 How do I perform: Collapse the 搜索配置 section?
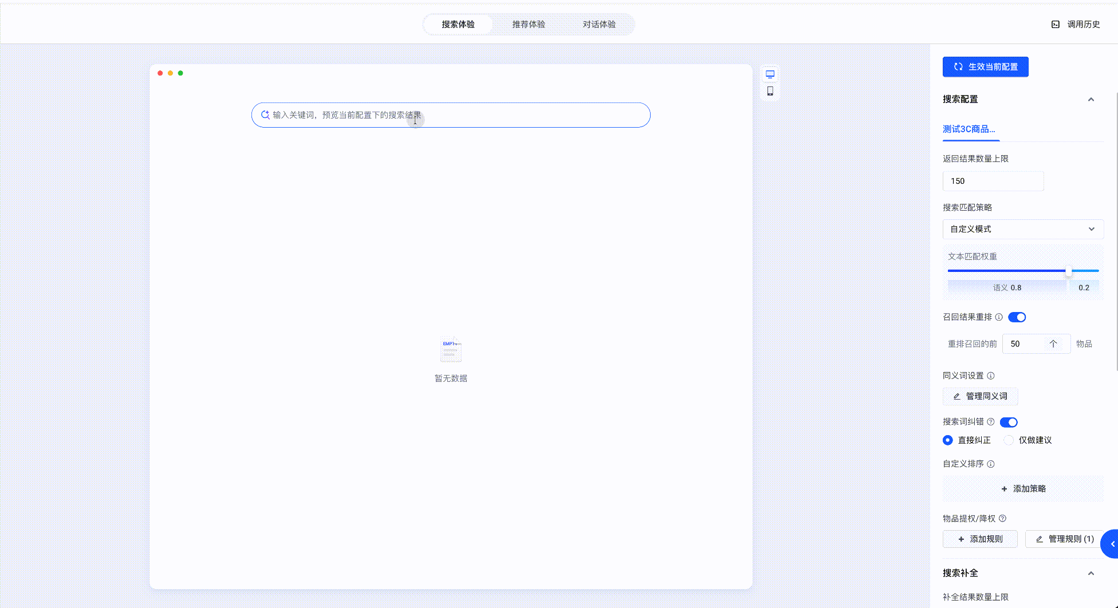coord(1091,100)
